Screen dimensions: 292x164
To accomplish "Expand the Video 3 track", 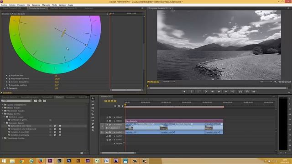I will 115,117.
